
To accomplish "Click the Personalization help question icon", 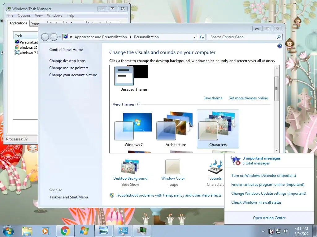I will point(280,46).
